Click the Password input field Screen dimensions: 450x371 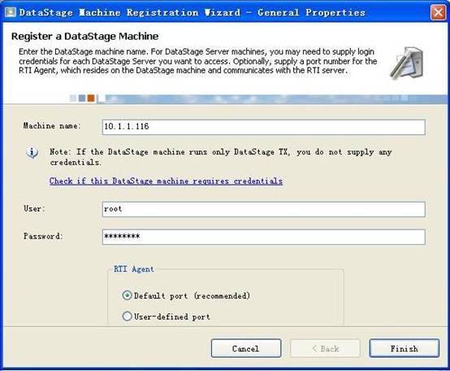tap(264, 237)
